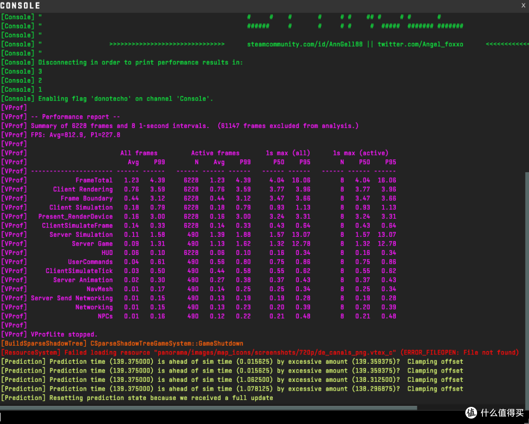529x424 pixels.
Task: Select the Server Send Networking row label
Action: [72, 298]
